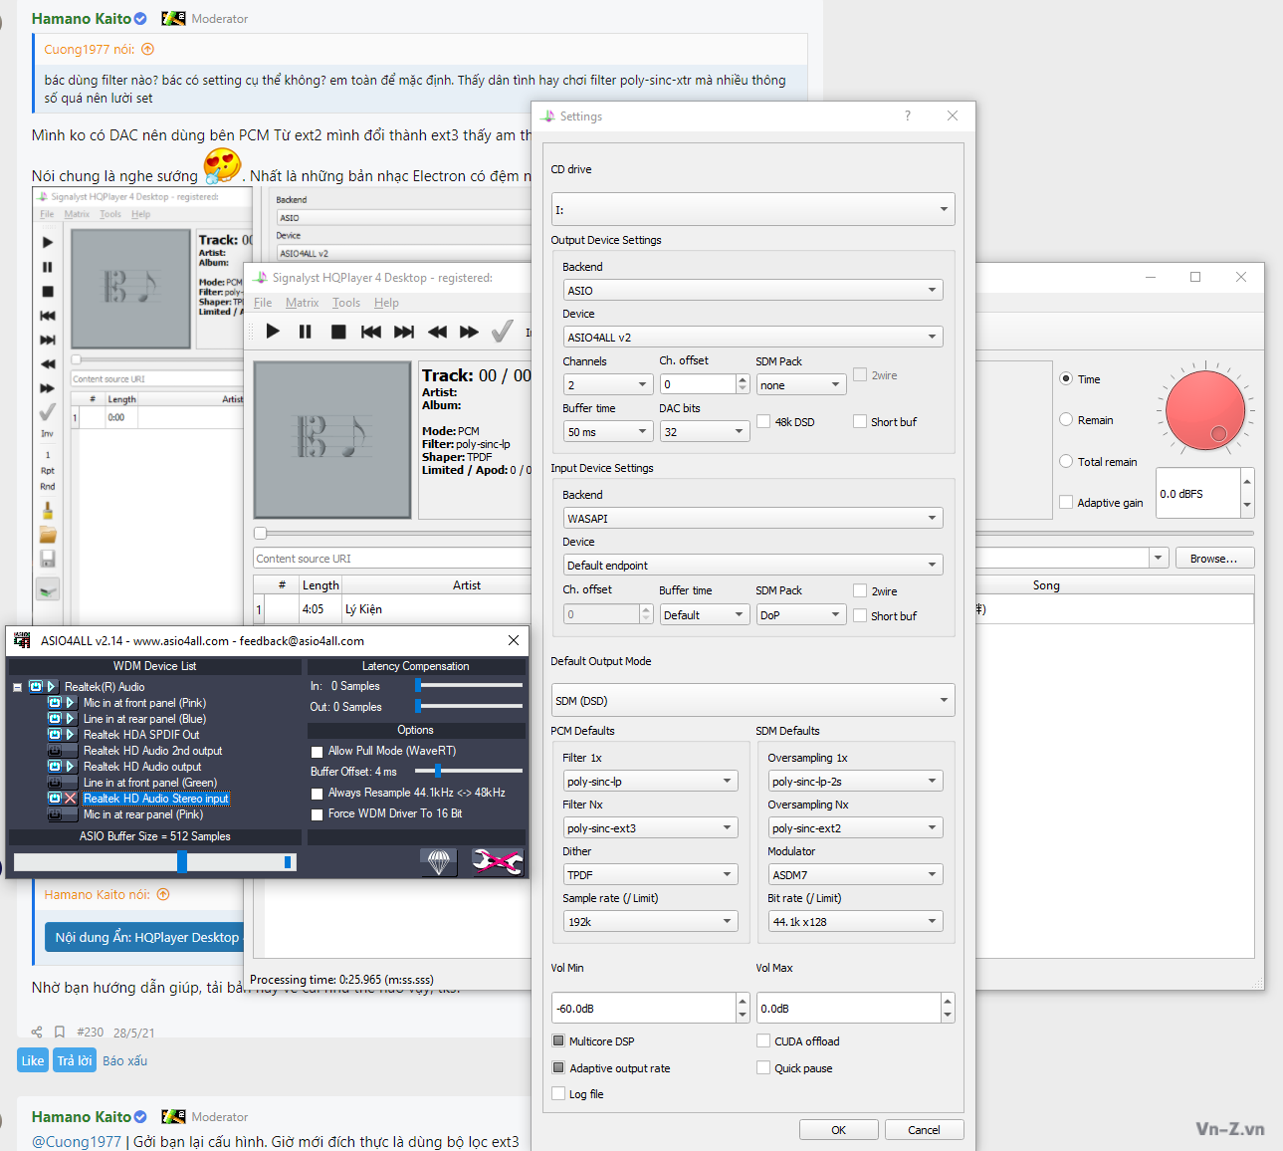Click the Browse... button
The image size is (1283, 1151).
(1214, 558)
